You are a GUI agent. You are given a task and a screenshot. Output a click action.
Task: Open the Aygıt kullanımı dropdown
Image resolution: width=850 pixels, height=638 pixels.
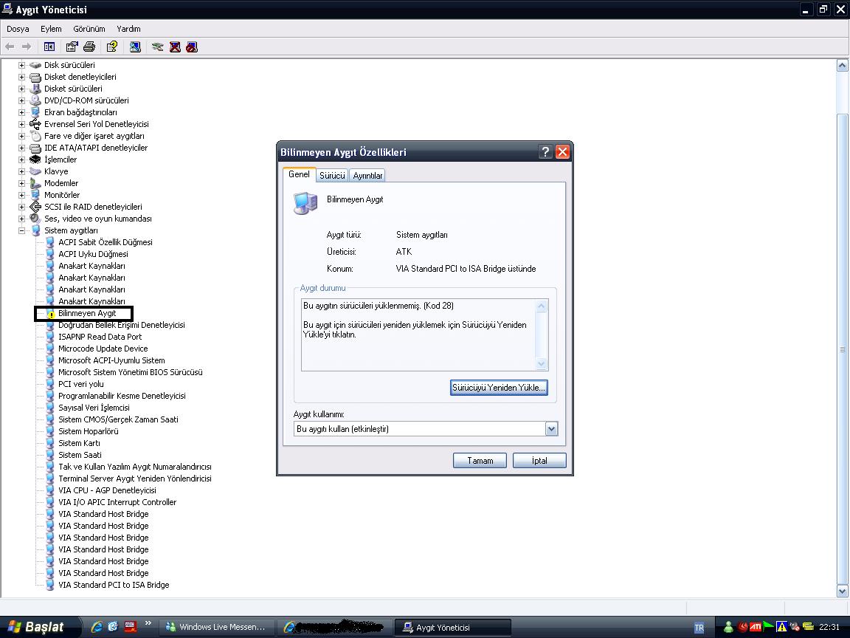[x=551, y=429]
